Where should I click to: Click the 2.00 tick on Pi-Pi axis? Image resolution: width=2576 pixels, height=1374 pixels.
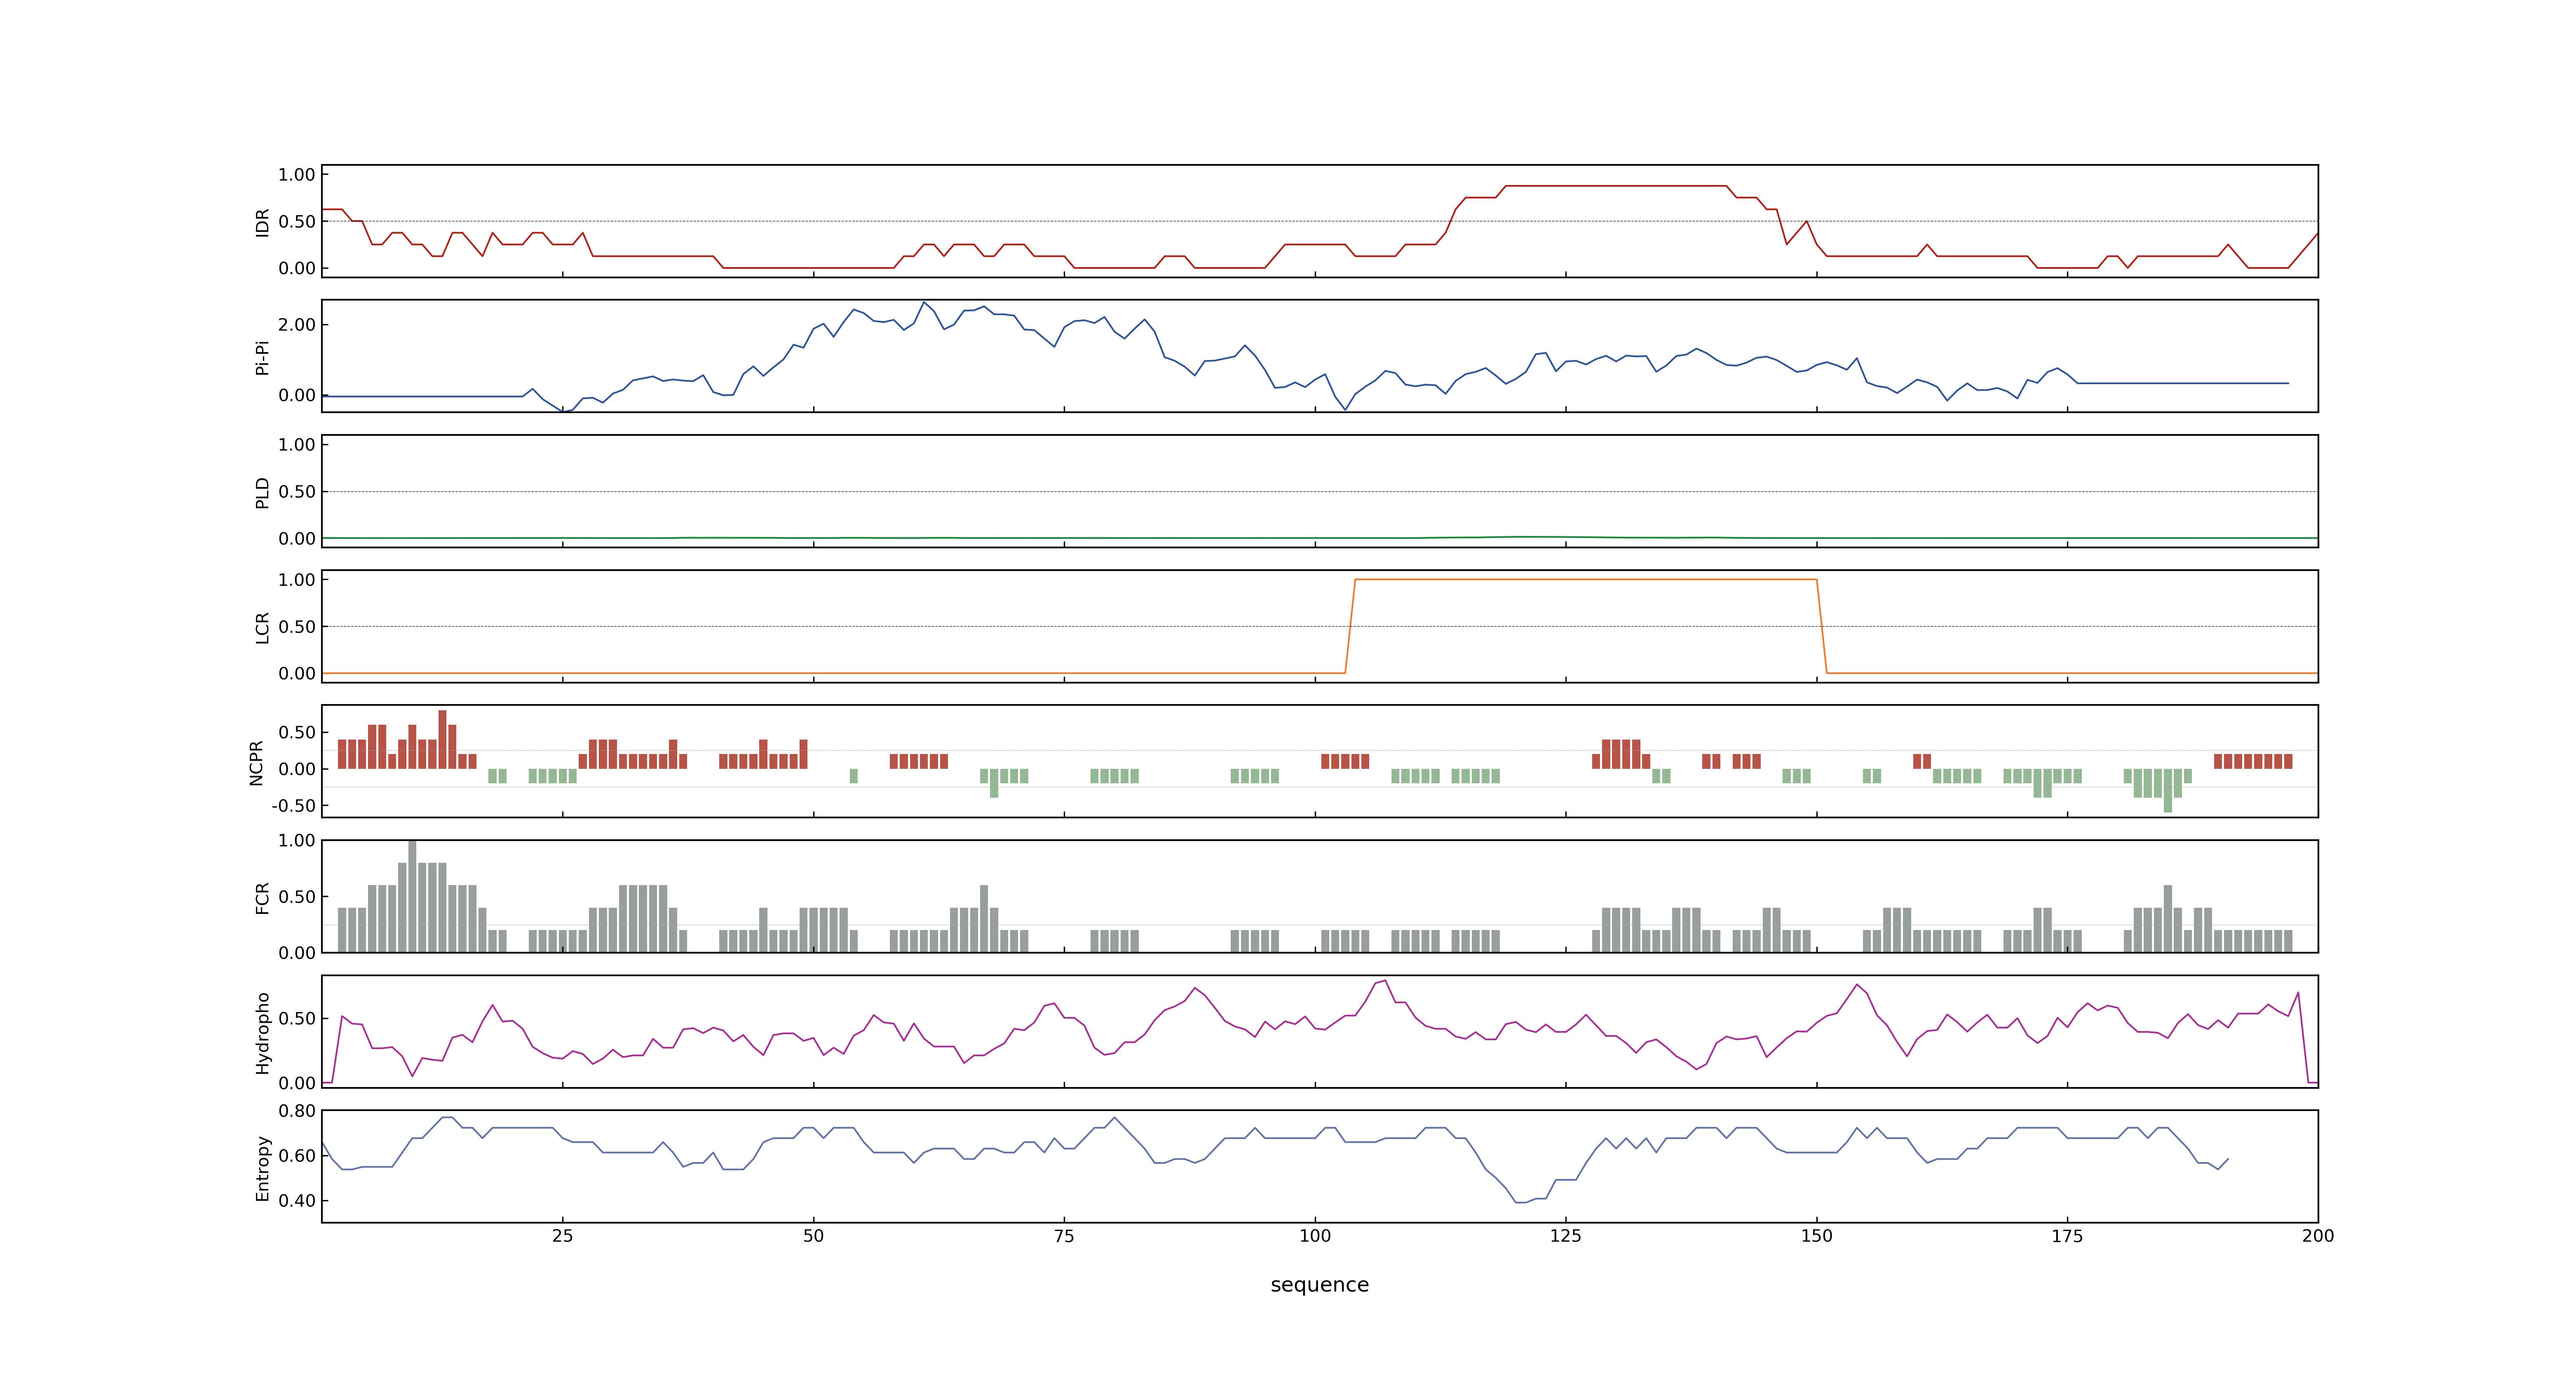[x=297, y=324]
